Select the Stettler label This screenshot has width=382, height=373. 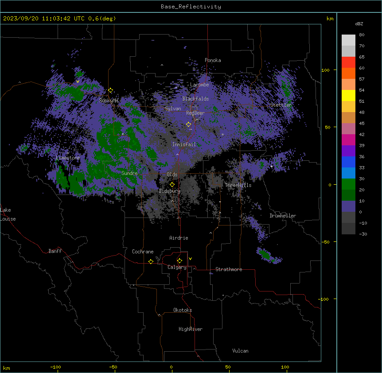click(x=281, y=105)
